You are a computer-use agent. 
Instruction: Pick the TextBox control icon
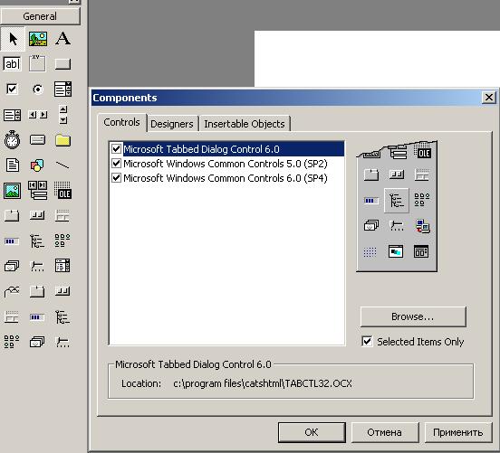click(x=12, y=64)
